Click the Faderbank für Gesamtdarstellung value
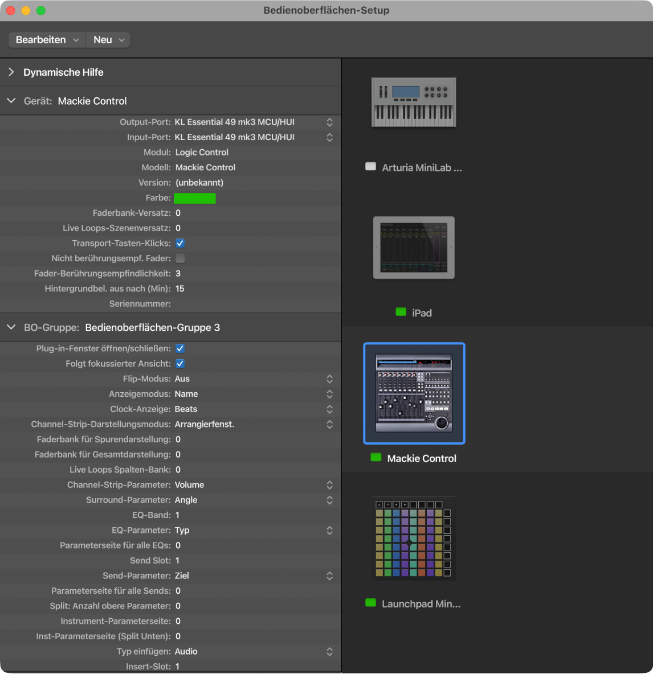The height and width of the screenshot is (674, 653). (178, 454)
